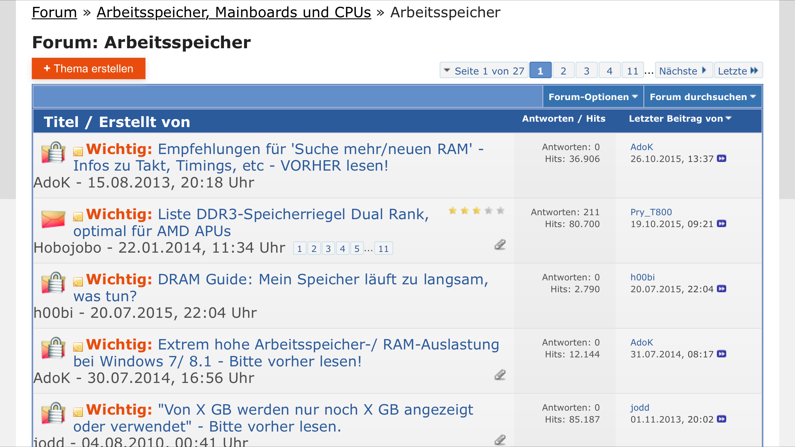Viewport: 795px width, 447px height.
Task: Click Nächste page button
Action: [683, 71]
